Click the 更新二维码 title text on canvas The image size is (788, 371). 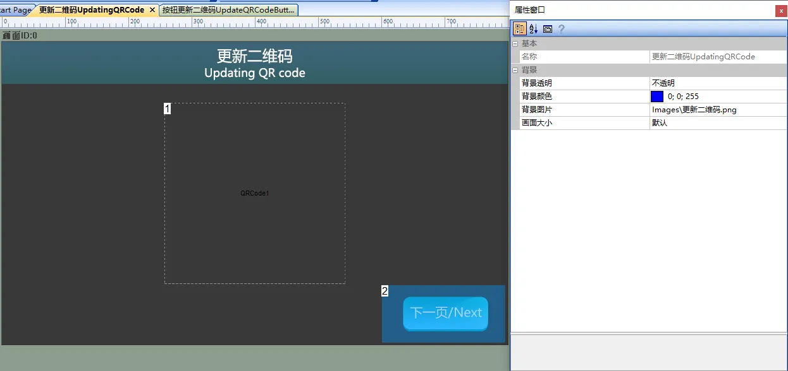click(x=255, y=56)
